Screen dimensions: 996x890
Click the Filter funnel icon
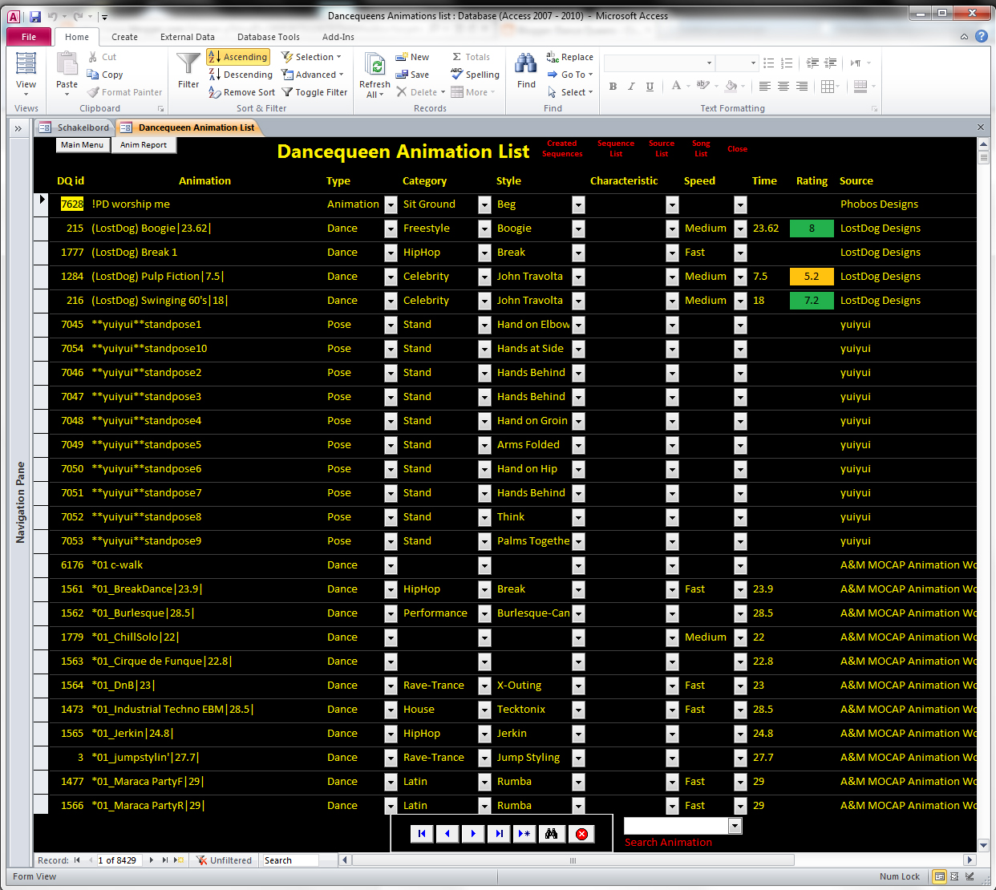[x=188, y=64]
